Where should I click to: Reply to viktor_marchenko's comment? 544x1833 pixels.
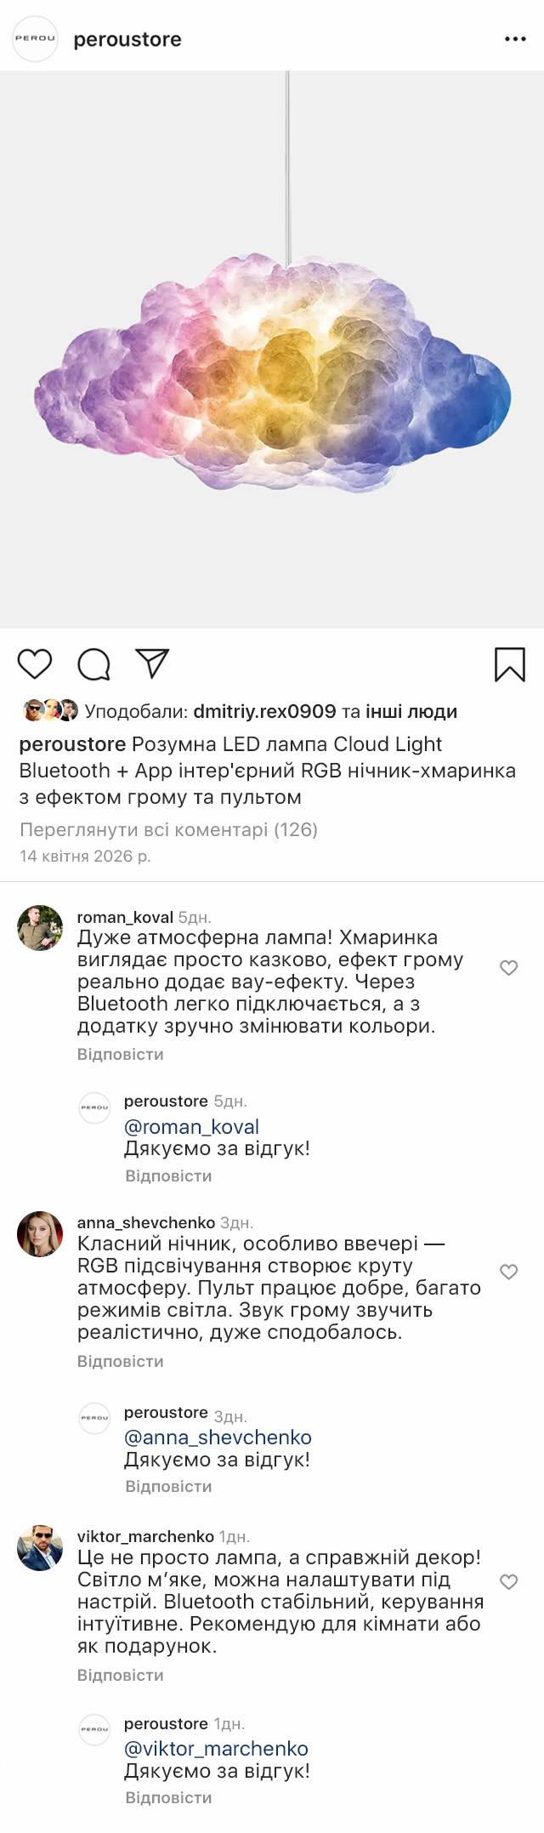(120, 1675)
